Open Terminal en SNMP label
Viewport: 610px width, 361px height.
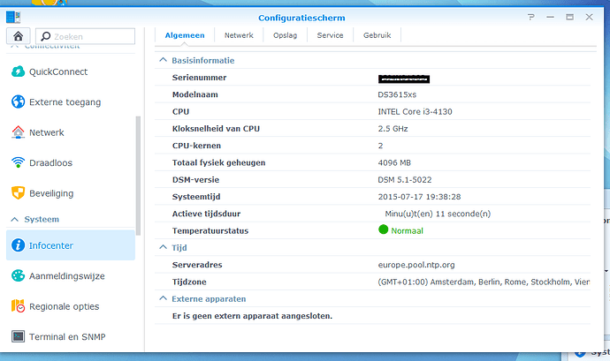click(x=67, y=336)
